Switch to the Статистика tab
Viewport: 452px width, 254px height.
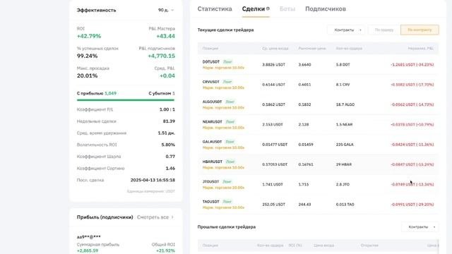click(x=215, y=9)
